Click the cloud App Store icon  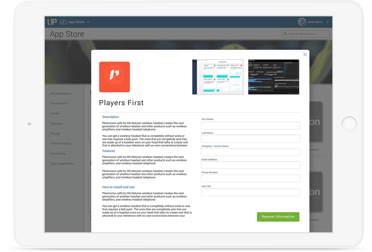tap(63, 22)
